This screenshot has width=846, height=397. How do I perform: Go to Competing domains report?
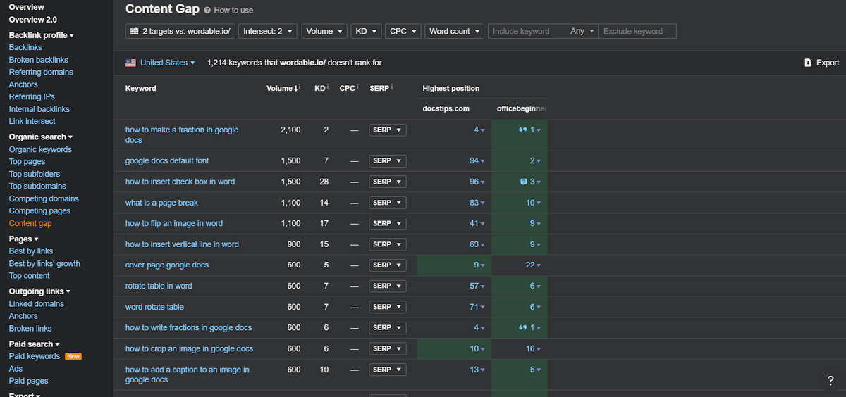pyautogui.click(x=44, y=198)
